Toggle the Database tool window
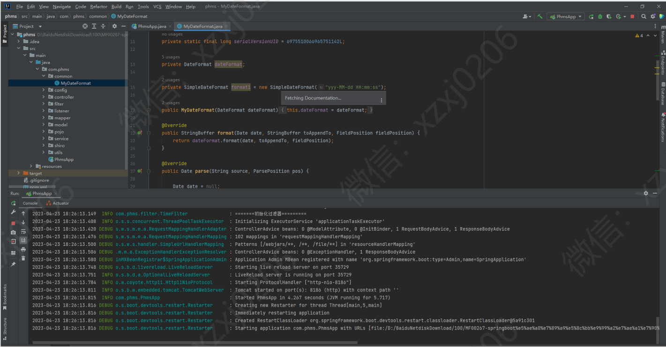The image size is (666, 347). click(663, 94)
